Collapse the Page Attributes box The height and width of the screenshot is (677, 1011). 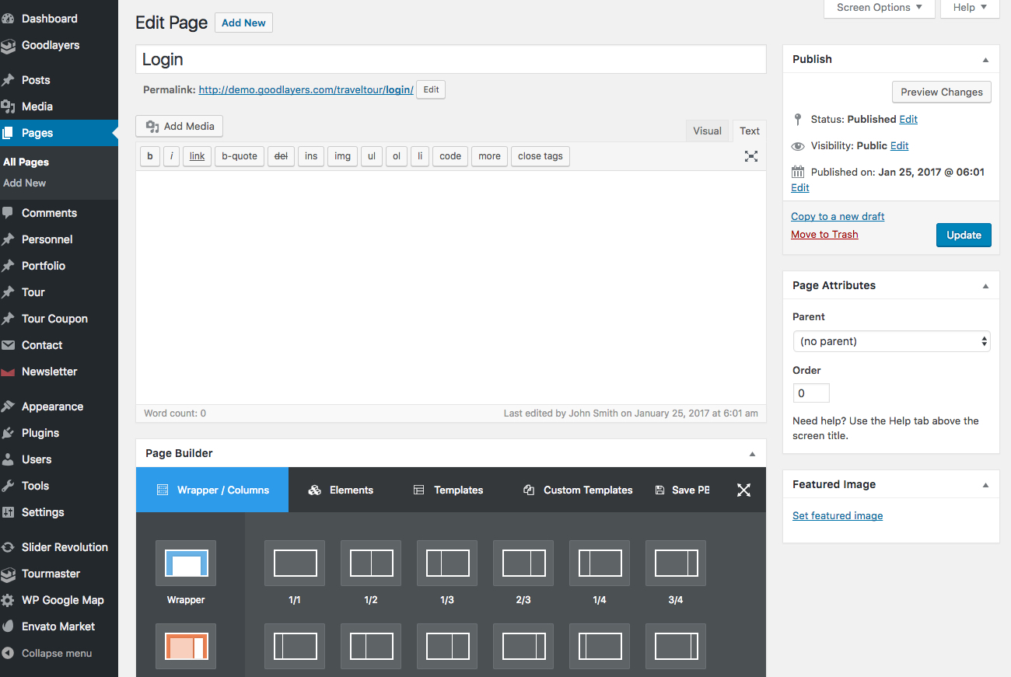click(x=985, y=286)
